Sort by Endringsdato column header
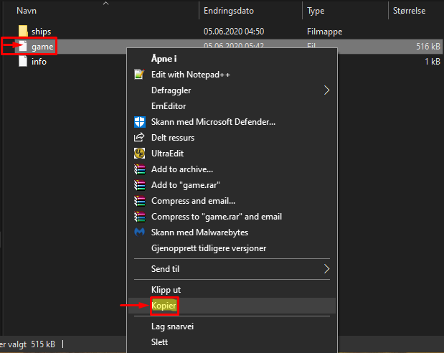Viewport: 444px width, 353px height. [x=228, y=11]
